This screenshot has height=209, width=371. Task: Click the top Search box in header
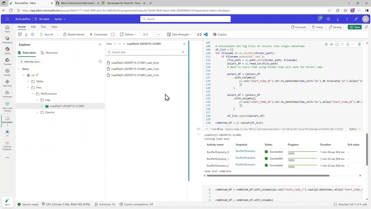click(185, 19)
